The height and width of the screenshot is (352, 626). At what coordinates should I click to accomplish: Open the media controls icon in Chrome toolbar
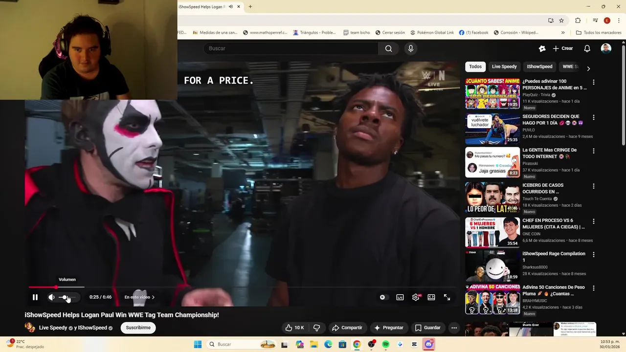595,21
